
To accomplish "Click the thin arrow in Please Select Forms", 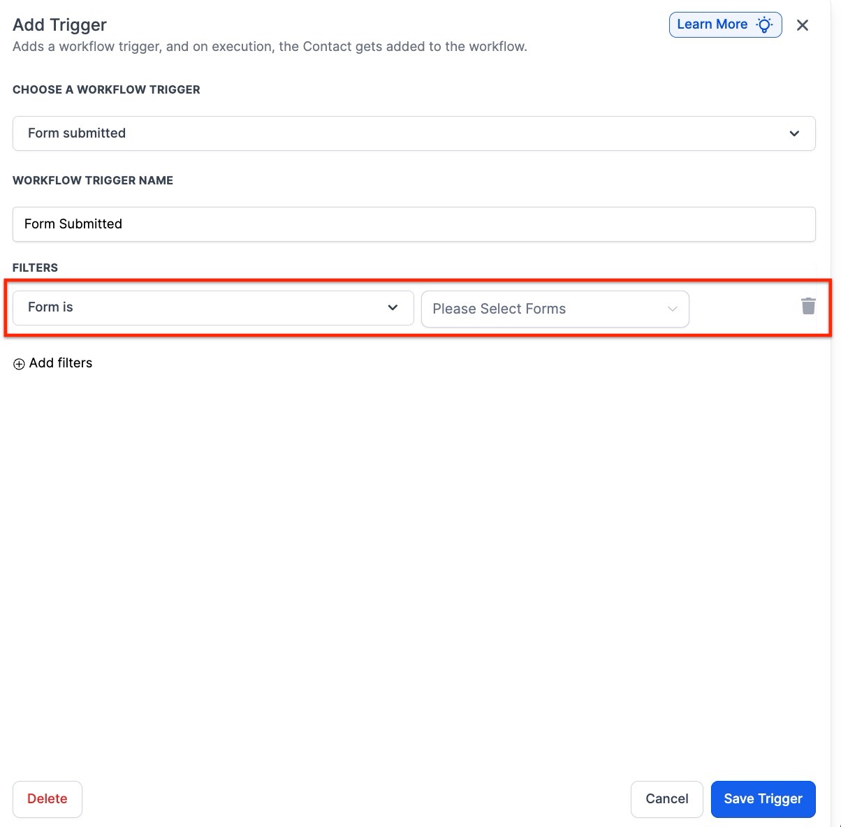I will [x=672, y=309].
